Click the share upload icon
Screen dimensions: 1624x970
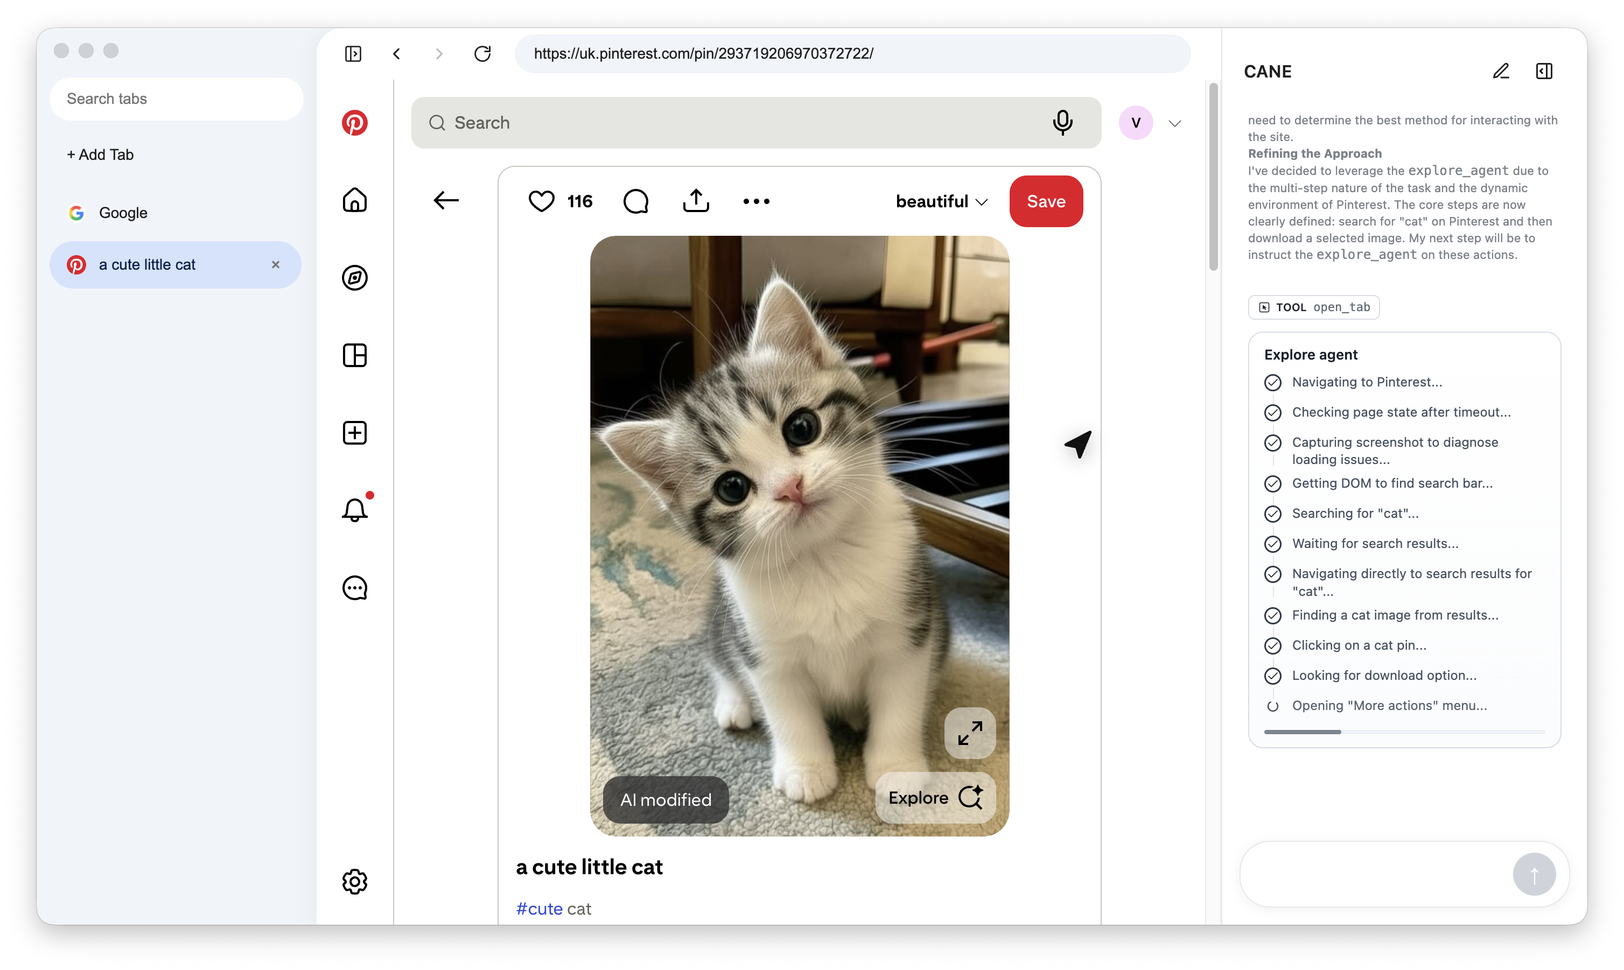click(696, 201)
